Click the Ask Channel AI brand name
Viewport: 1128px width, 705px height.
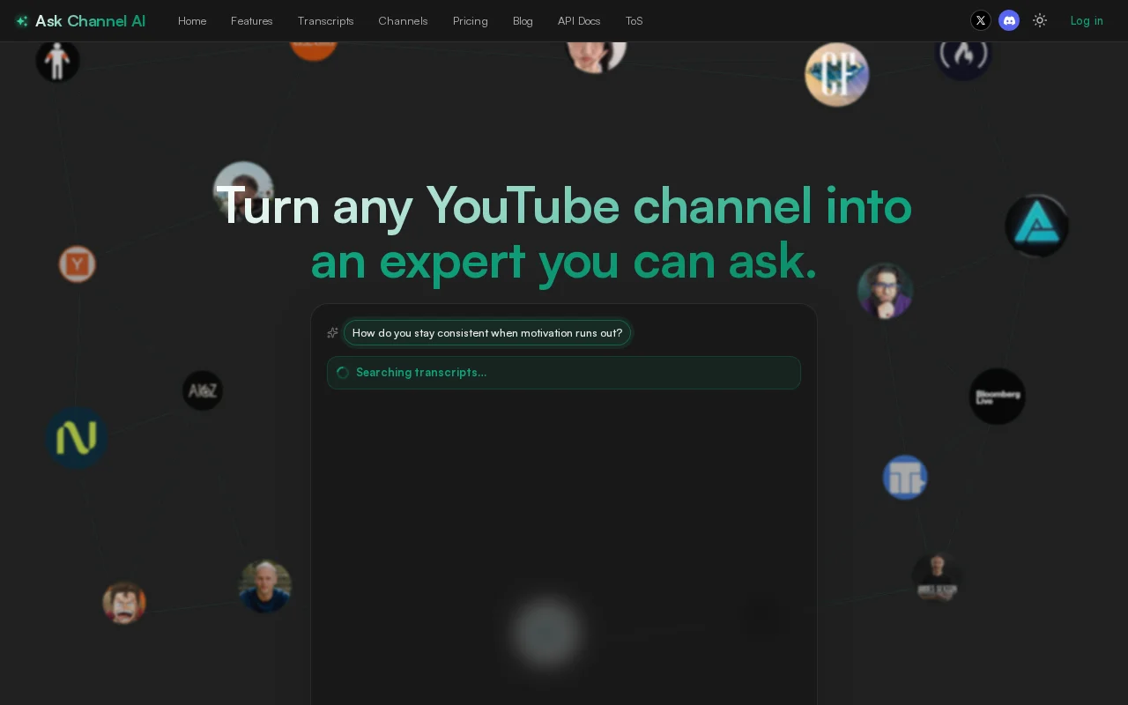pos(90,21)
